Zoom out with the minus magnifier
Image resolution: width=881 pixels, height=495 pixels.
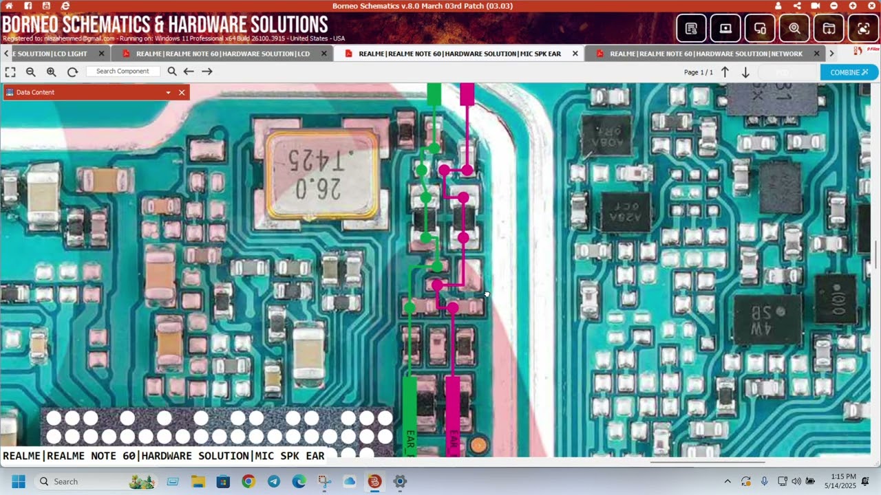point(31,71)
